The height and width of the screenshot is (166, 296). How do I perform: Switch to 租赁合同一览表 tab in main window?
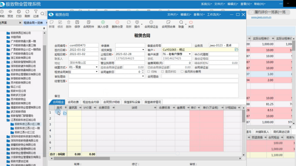(33, 23)
